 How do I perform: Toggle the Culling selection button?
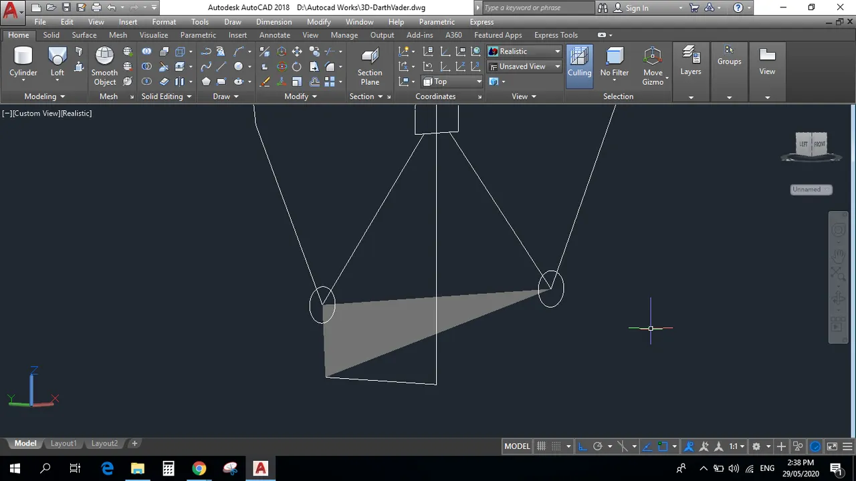[x=579, y=66]
